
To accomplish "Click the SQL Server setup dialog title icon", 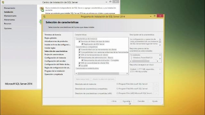I will click(45, 17).
